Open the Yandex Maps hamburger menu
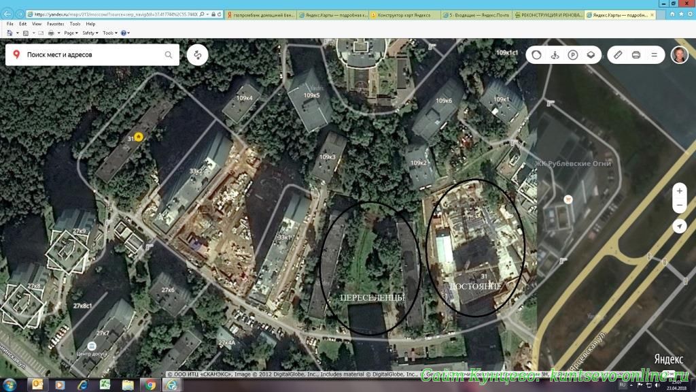This screenshot has height=392, width=696. click(655, 54)
